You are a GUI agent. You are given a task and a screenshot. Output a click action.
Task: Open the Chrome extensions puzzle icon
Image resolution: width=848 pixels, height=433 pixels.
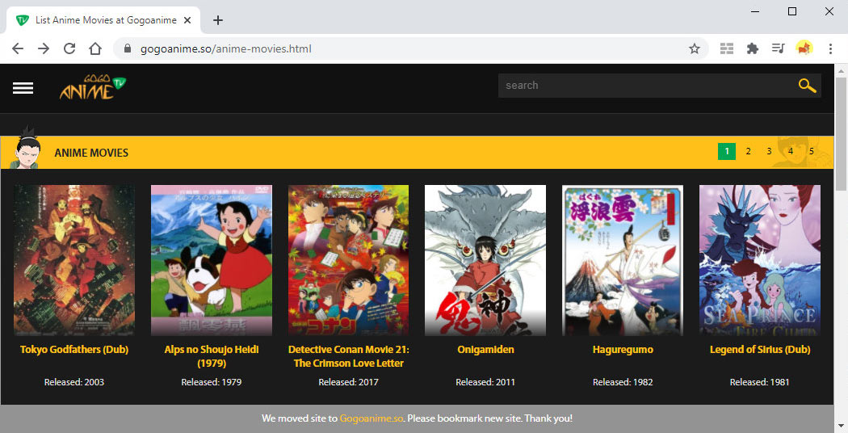753,48
